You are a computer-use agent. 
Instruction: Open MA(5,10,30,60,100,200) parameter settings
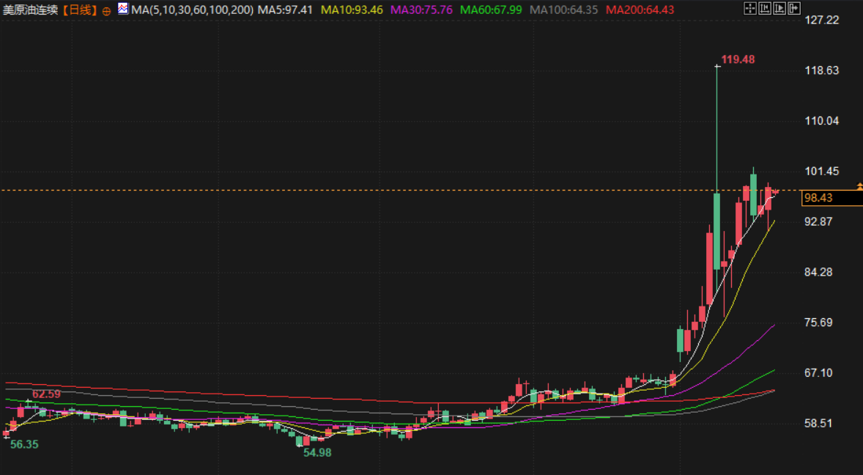192,10
